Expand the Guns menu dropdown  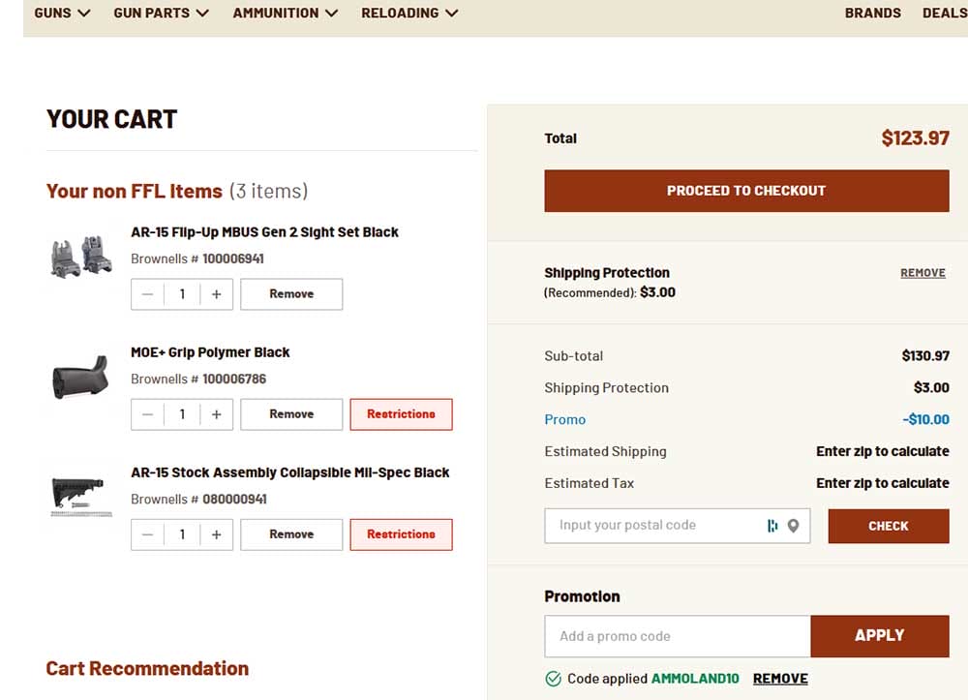(62, 14)
